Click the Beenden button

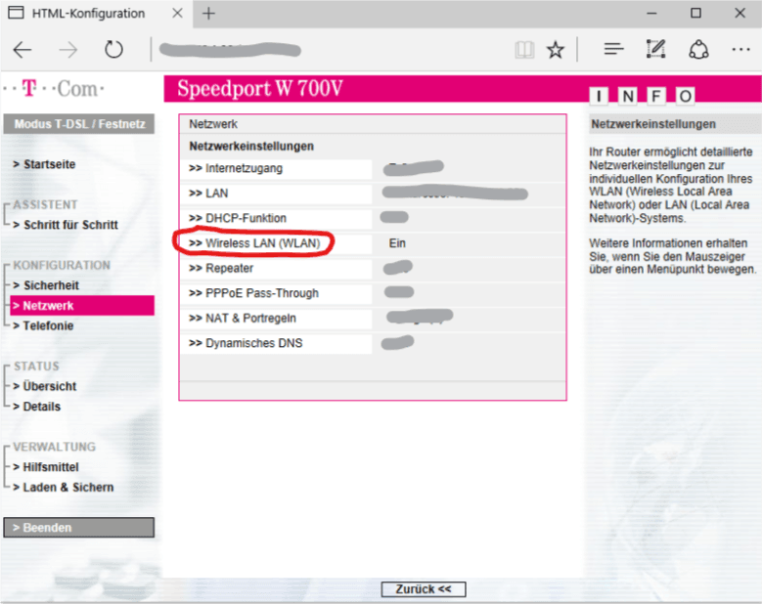[x=78, y=528]
